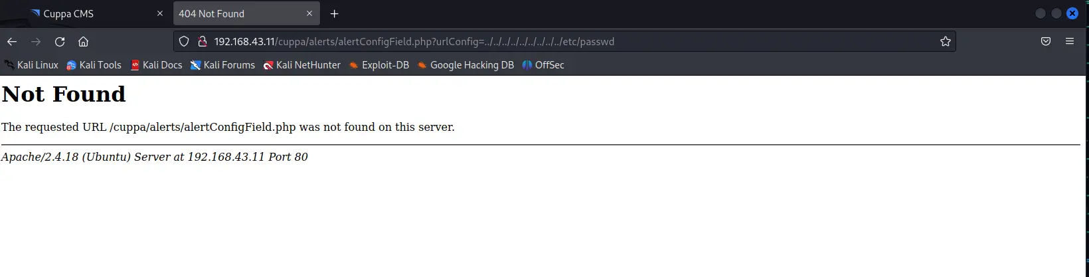Close the 404 Not Found tab
The image size is (1089, 277).
309,13
